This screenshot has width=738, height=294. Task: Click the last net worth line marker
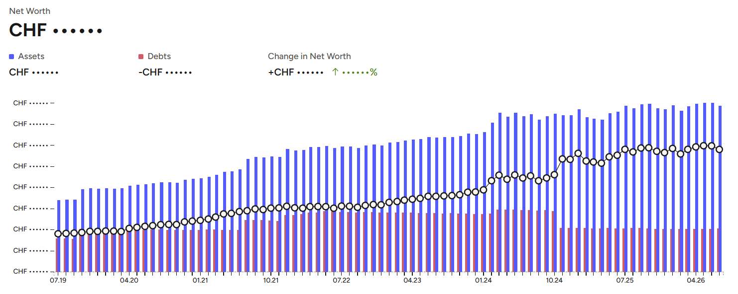(x=720, y=149)
